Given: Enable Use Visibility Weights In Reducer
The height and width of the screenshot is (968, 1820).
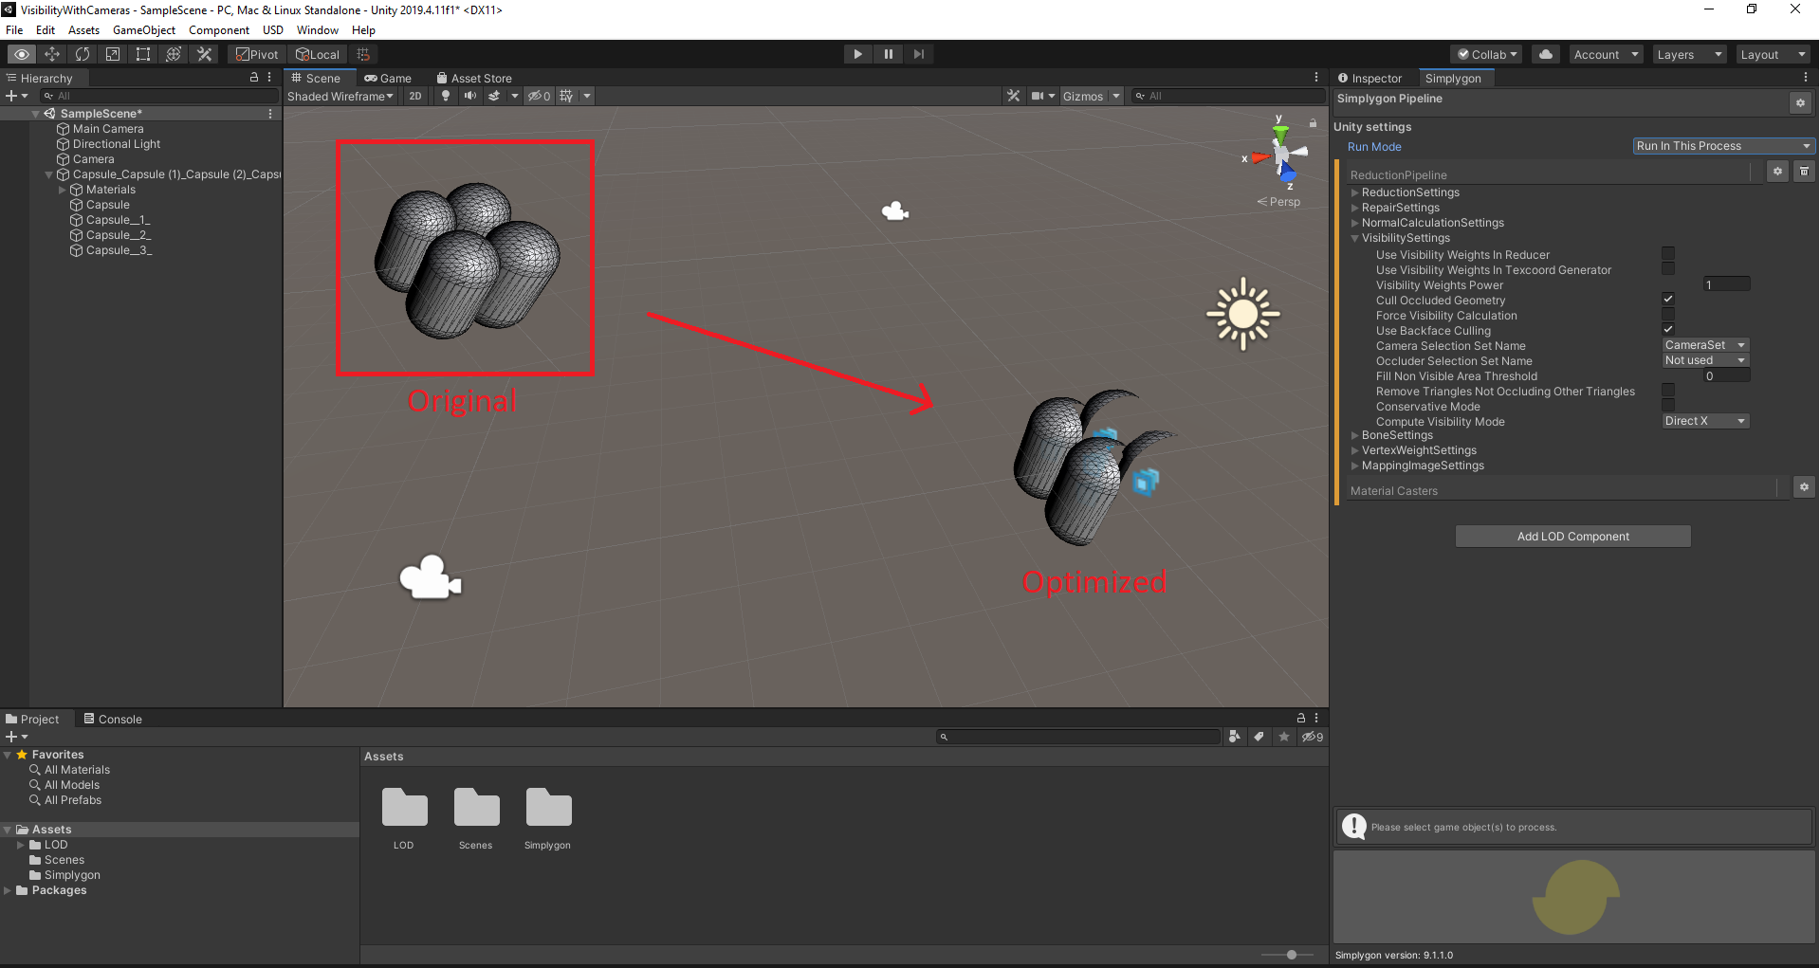Looking at the screenshot, I should click(1668, 254).
